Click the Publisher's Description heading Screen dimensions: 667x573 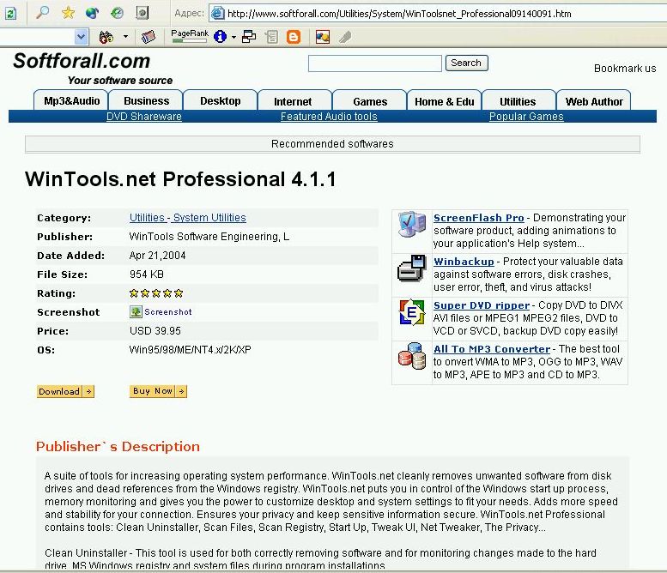point(118,446)
